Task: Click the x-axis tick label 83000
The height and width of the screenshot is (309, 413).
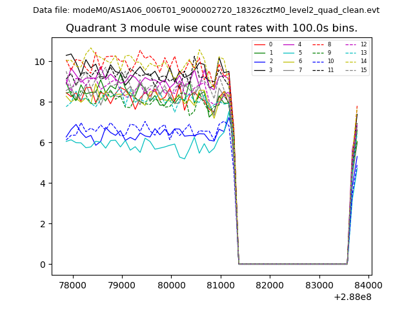Action: (319, 285)
